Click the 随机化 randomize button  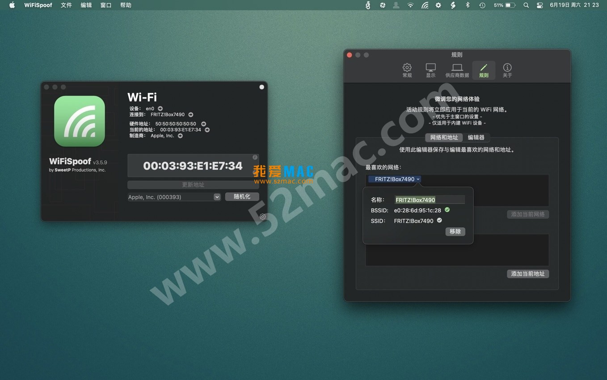tap(242, 196)
